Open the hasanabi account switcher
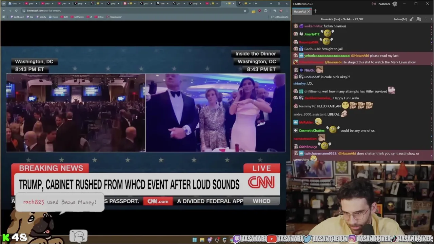 coord(384,4)
